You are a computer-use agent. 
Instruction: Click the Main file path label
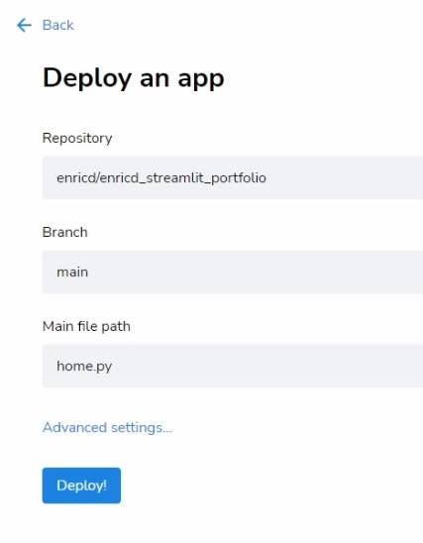click(86, 327)
